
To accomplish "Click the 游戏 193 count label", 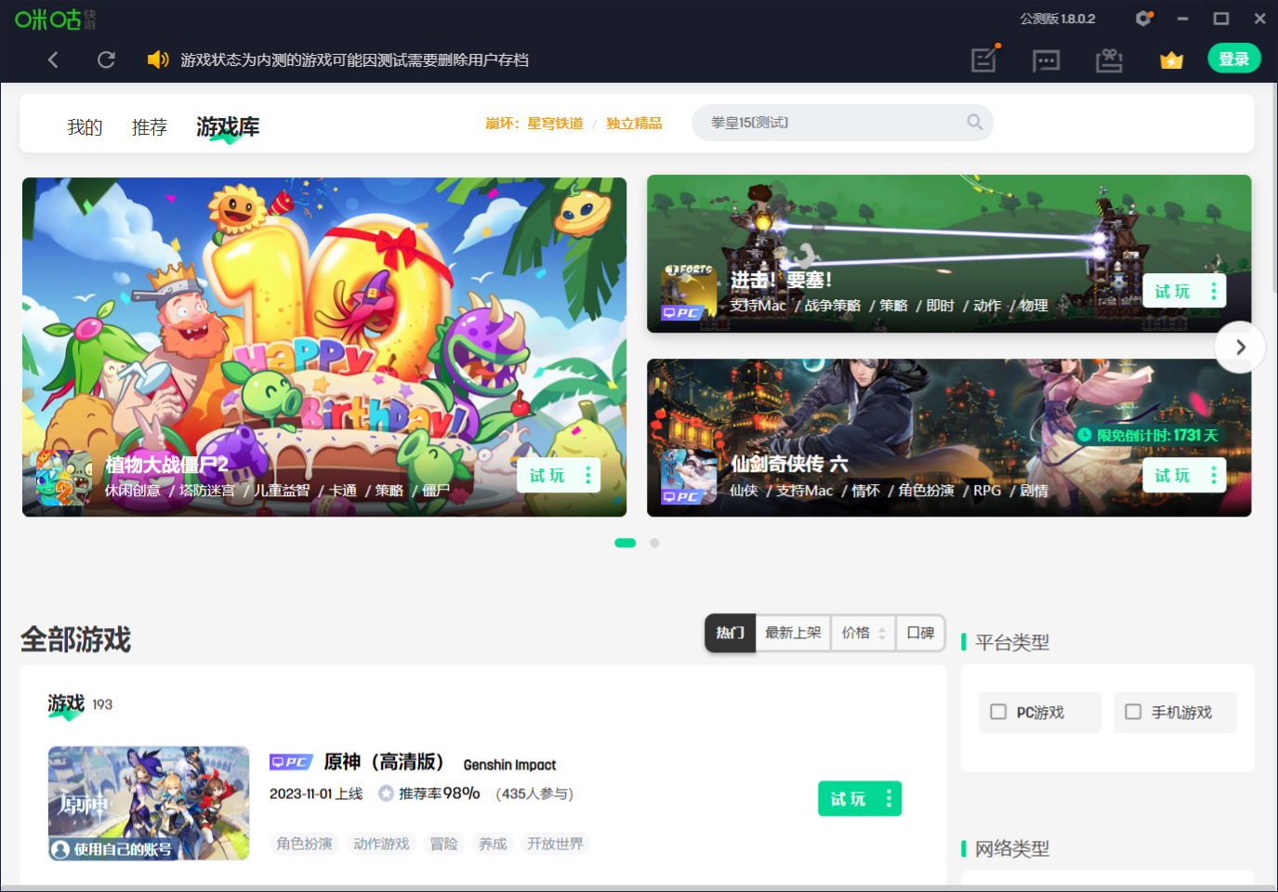I will pyautogui.click(x=80, y=704).
